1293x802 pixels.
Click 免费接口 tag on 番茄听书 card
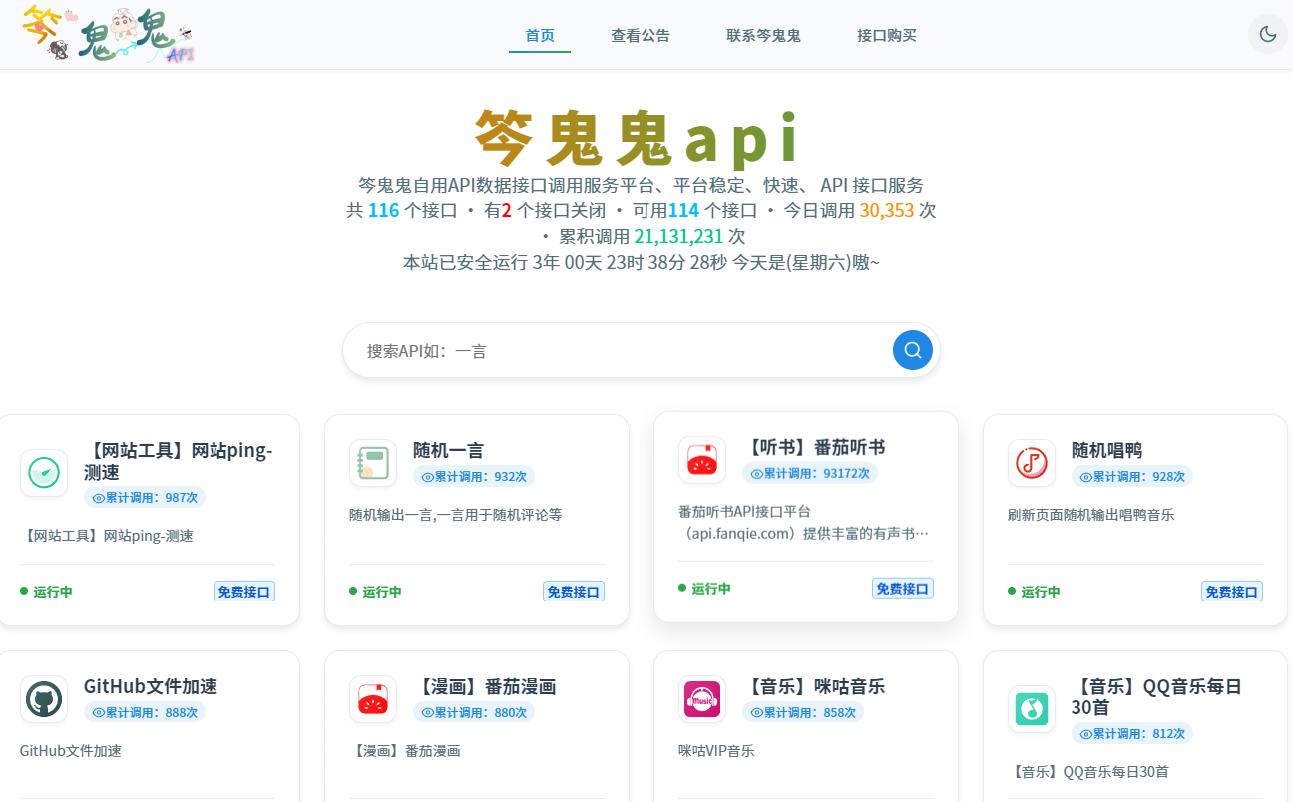click(x=903, y=589)
